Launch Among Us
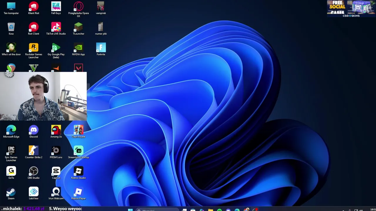This screenshot has width=376, height=211. click(x=56, y=132)
